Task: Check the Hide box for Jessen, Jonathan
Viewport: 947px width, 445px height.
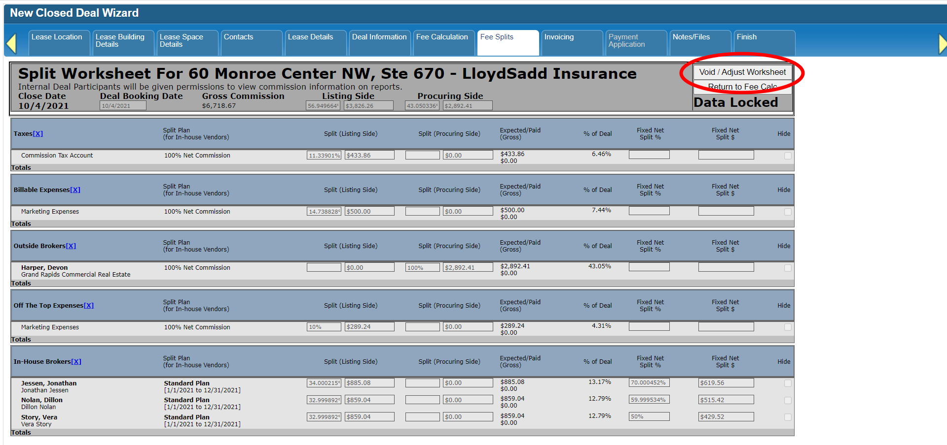Action: click(788, 383)
